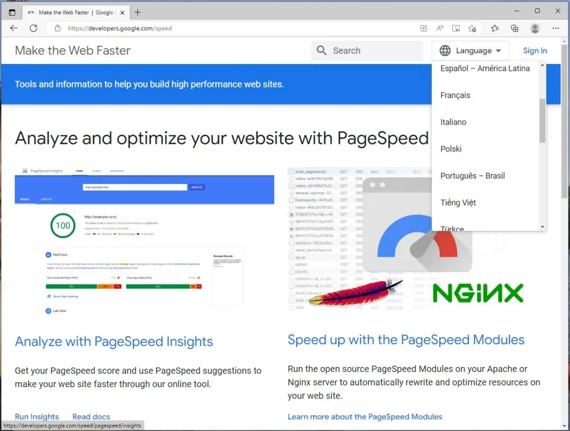Image resolution: width=570 pixels, height=431 pixels.
Task: Reload the page with the refresh icon
Action: (33, 28)
